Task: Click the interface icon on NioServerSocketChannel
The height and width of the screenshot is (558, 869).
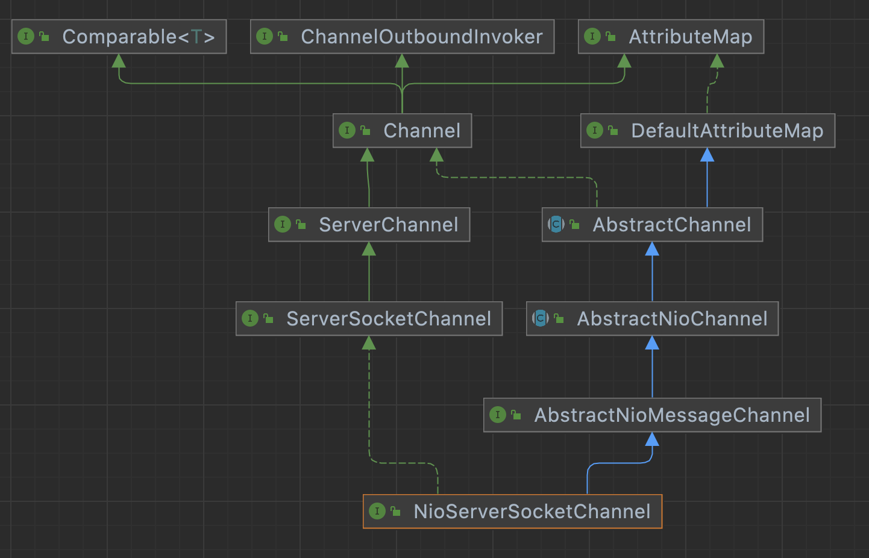Action: coord(377,512)
